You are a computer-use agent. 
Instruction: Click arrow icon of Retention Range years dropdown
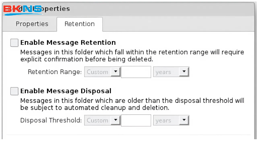click(x=184, y=72)
